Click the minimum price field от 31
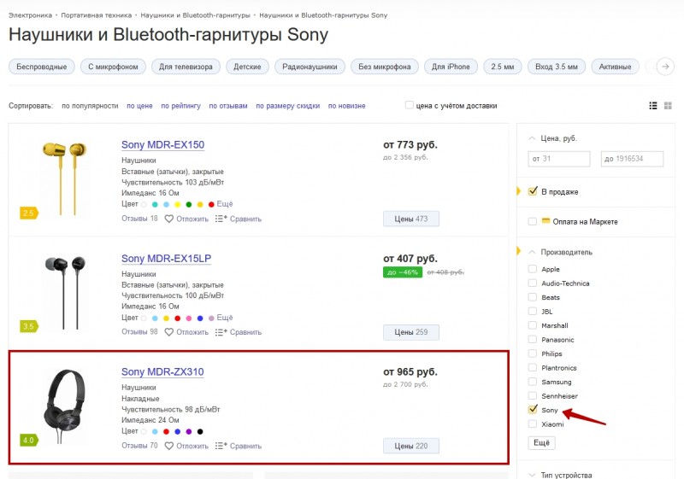 click(559, 159)
